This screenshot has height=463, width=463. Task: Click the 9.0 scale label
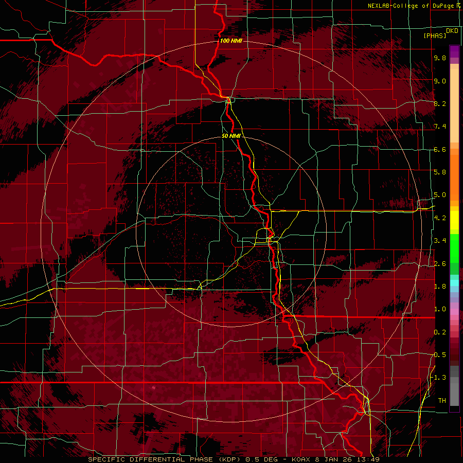click(x=440, y=81)
